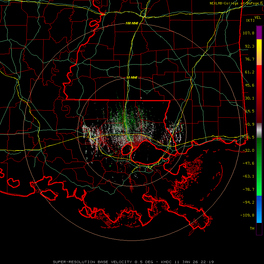Click the -109.8 velocity legend value

tap(247, 215)
